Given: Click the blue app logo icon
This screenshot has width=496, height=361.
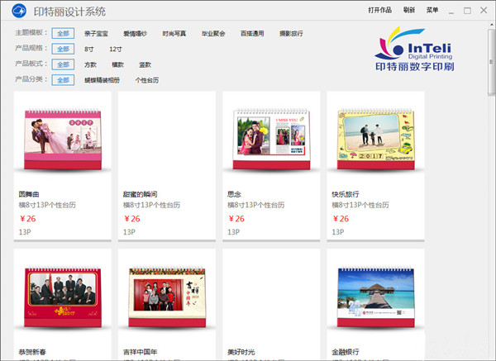Looking at the screenshot, I should 19,11.
